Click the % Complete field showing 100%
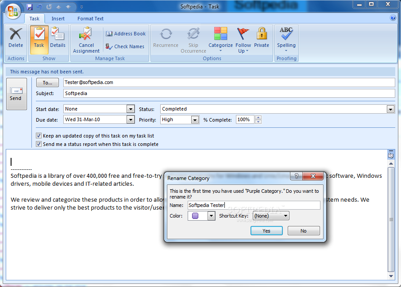The height and width of the screenshot is (287, 401). click(x=245, y=119)
